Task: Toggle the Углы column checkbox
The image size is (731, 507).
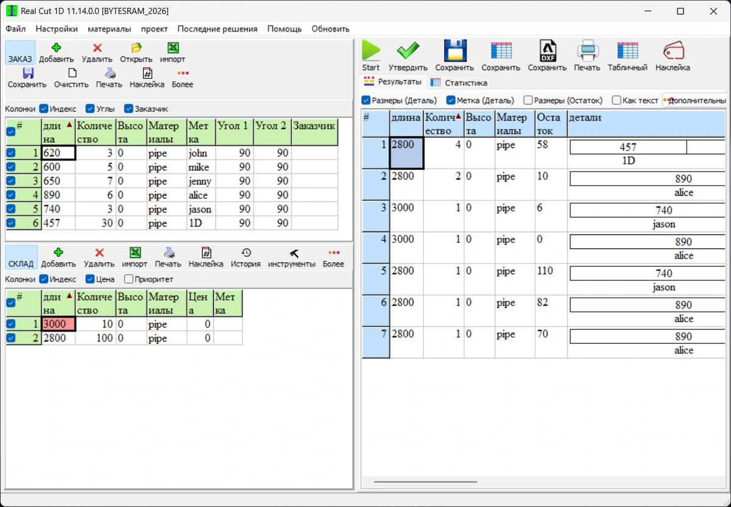Action: pos(90,109)
